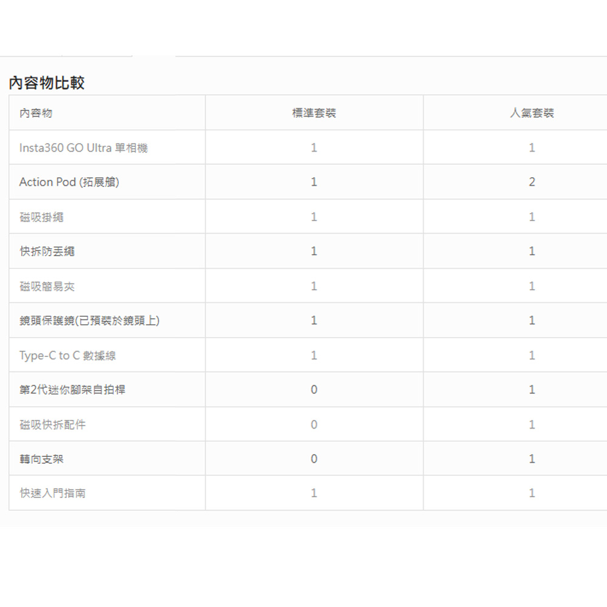Click 轉向支架 quantity 0 under 標準套裝

click(314, 459)
